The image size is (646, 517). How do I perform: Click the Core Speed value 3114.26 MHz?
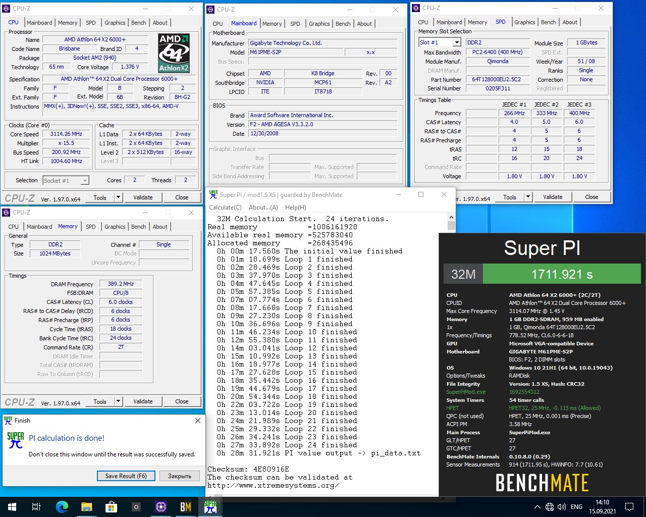click(67, 134)
